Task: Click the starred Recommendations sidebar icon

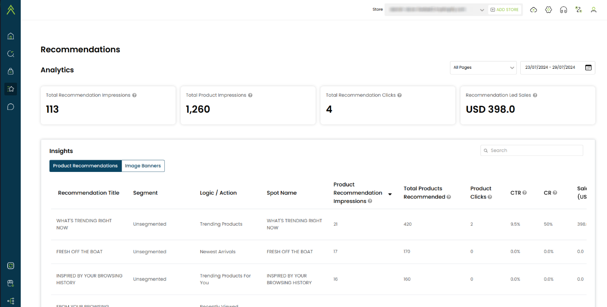Action: click(11, 89)
